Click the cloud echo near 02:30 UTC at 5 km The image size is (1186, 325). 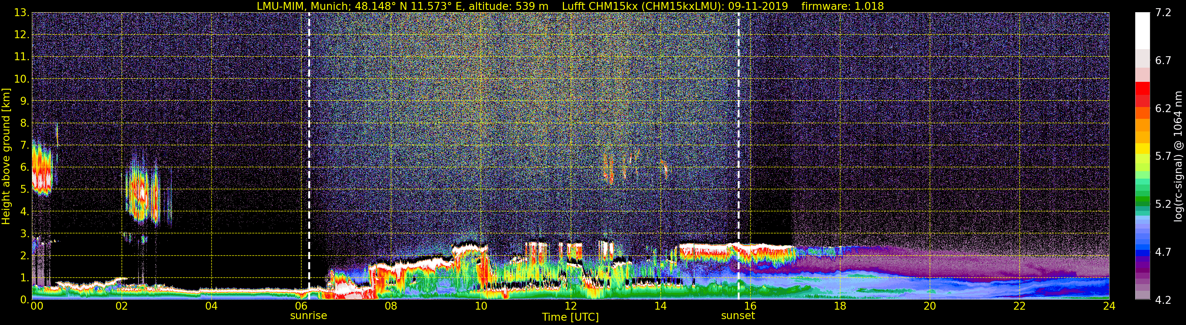tap(143, 191)
